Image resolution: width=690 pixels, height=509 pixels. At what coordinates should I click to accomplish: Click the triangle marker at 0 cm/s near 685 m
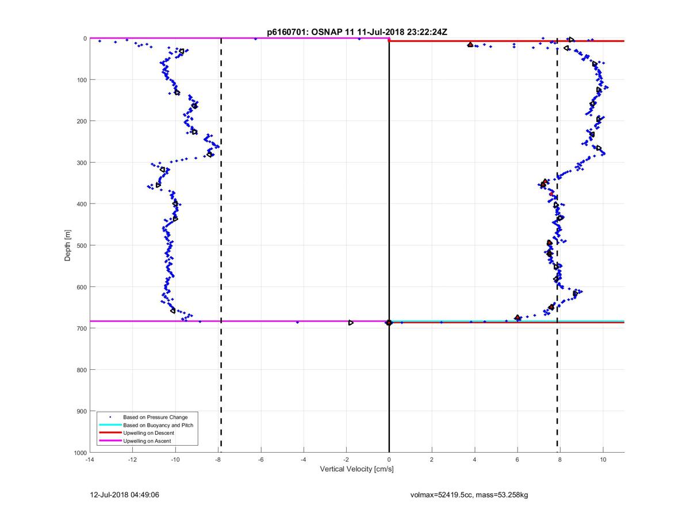tap(389, 323)
